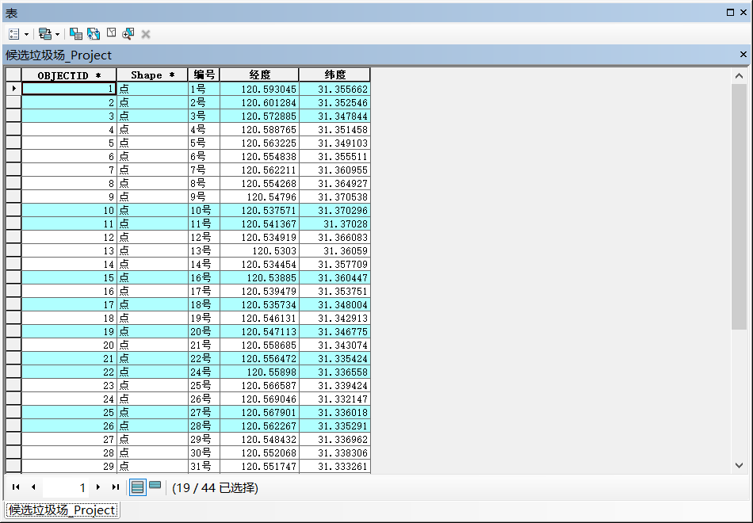Click the 24号 cell
The height and width of the screenshot is (523, 753).
(204, 371)
